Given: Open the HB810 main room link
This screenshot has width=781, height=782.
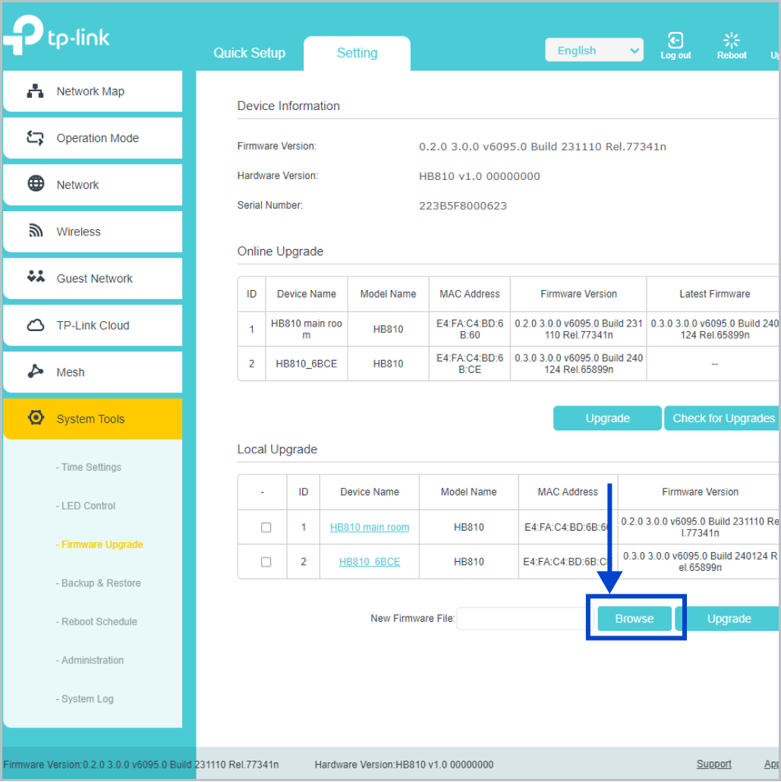Looking at the screenshot, I should 370,527.
